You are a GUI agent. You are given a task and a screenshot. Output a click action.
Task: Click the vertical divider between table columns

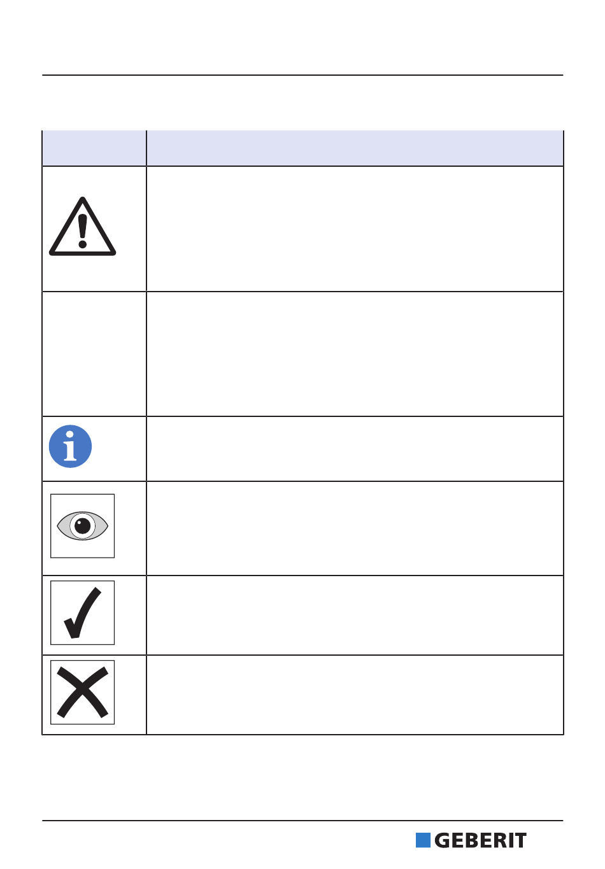[146, 433]
